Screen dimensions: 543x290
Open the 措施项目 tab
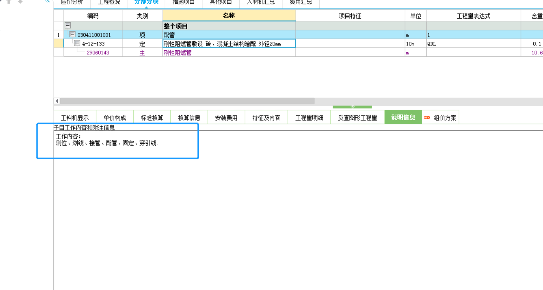(183, 2)
